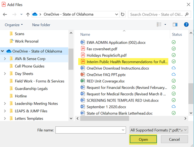
Task: Click the Excel icon of RED Unit Coverage
Action: point(83,81)
